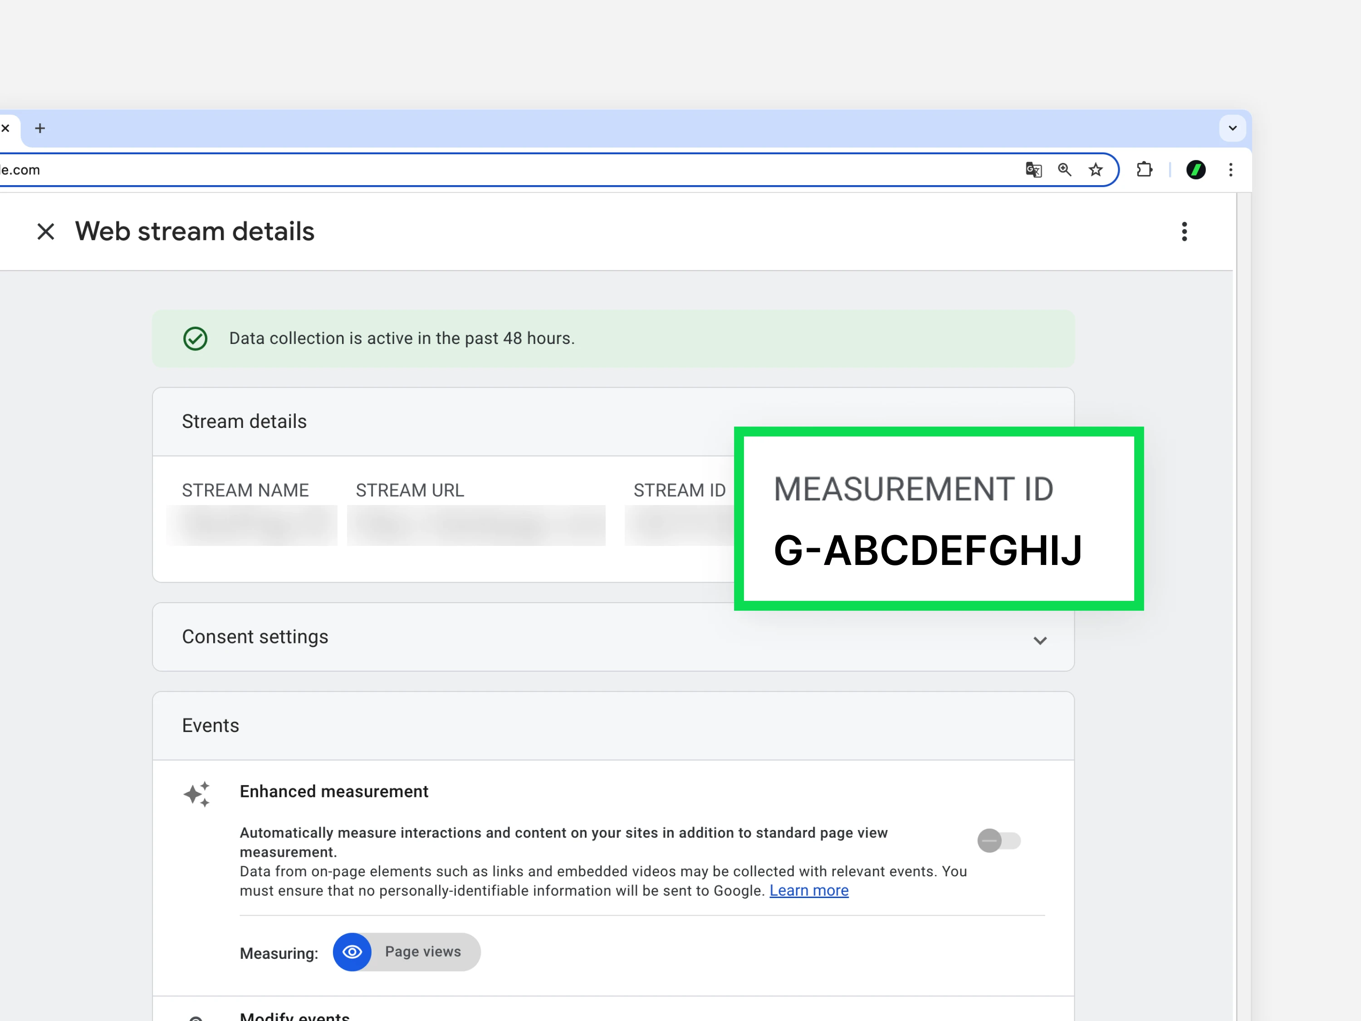Click the STREAM ID label
The image size is (1361, 1021).
679,491
